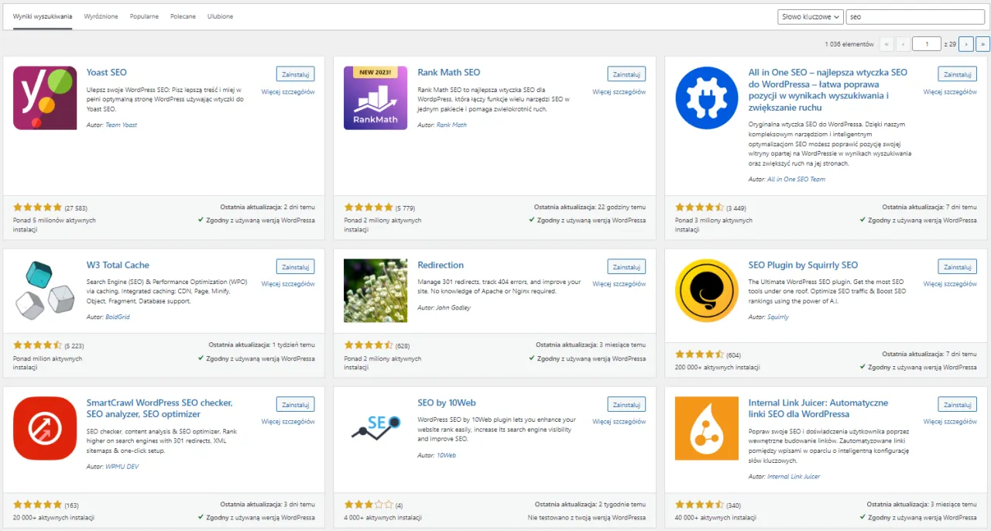Click the W3 Total Cache cubes icon

pos(44,289)
